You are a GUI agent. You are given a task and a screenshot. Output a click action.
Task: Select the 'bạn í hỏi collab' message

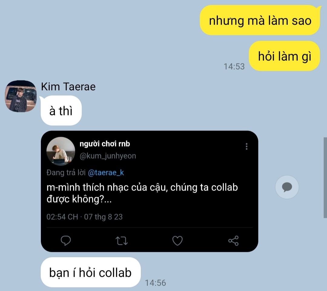pos(91,272)
